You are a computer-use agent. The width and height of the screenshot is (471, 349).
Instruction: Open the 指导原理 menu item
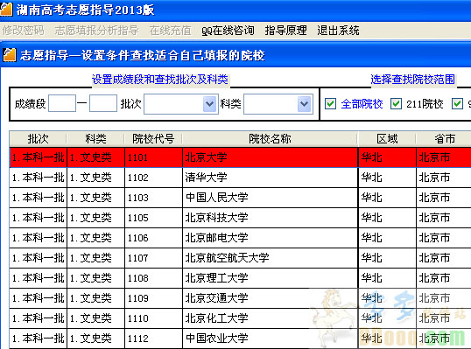285,31
